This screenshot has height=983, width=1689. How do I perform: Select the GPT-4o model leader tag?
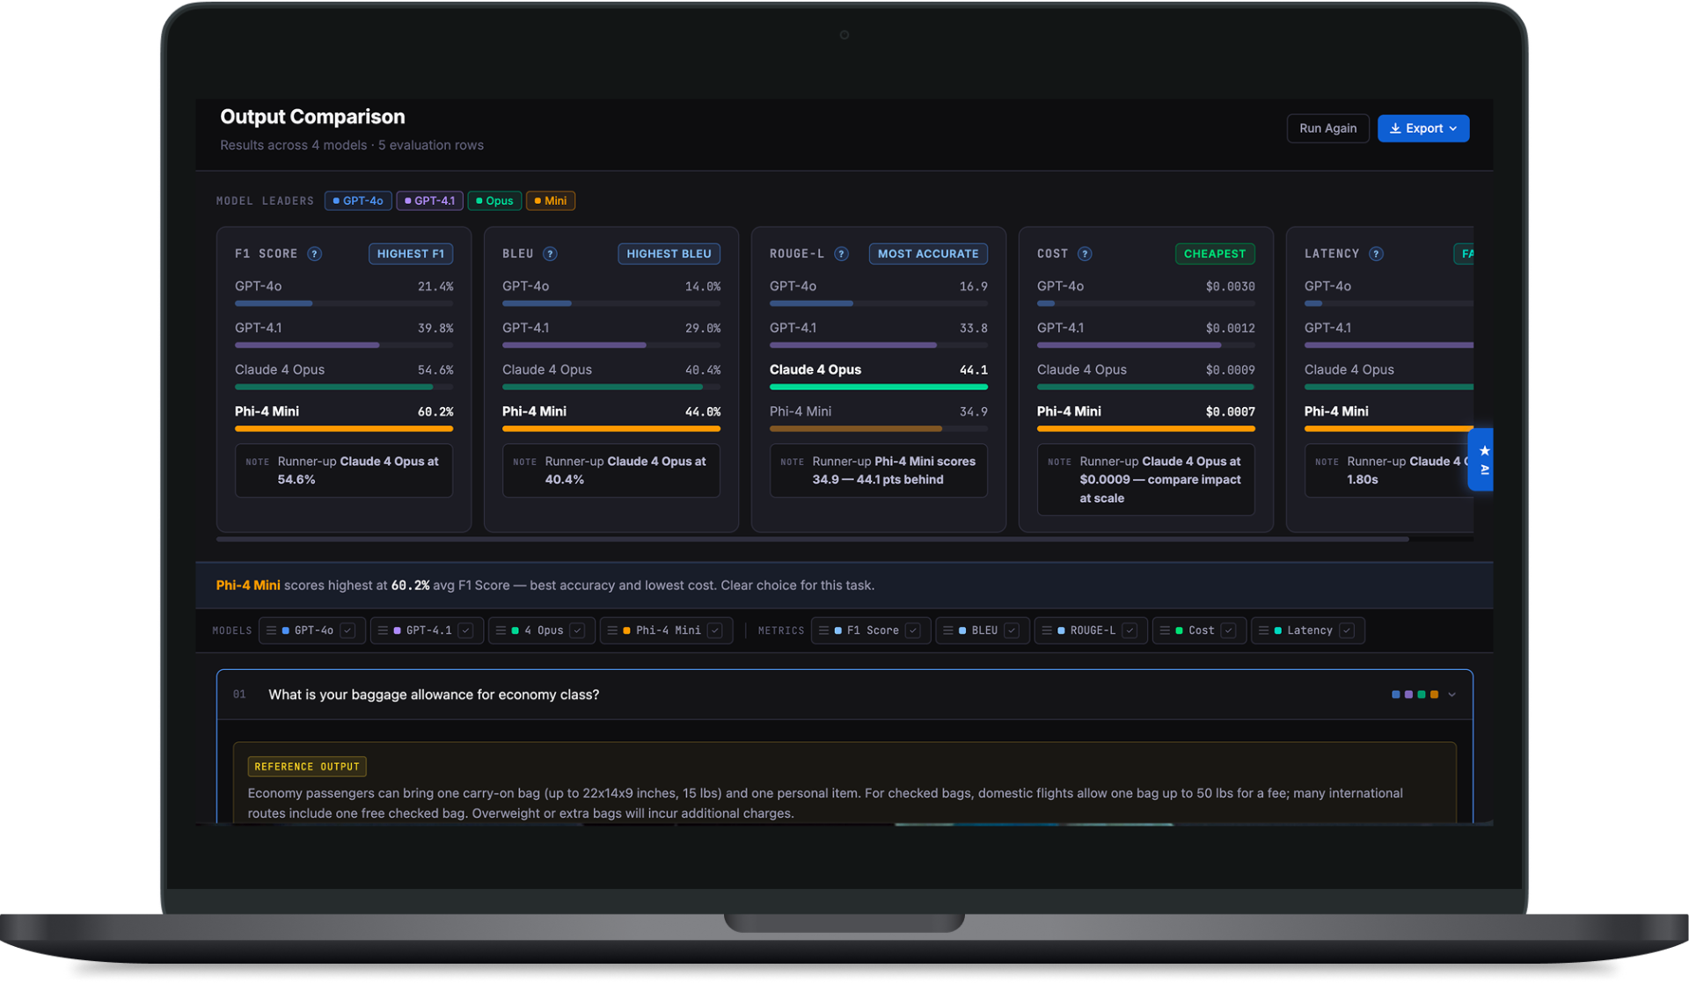coord(358,200)
